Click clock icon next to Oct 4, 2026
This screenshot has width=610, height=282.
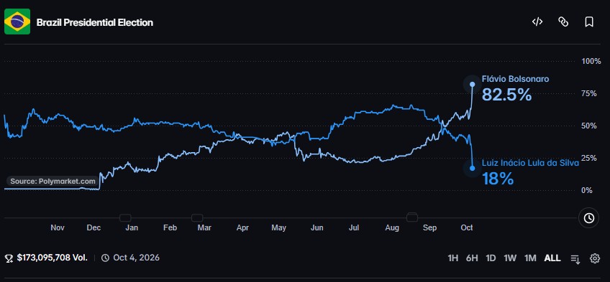point(105,258)
